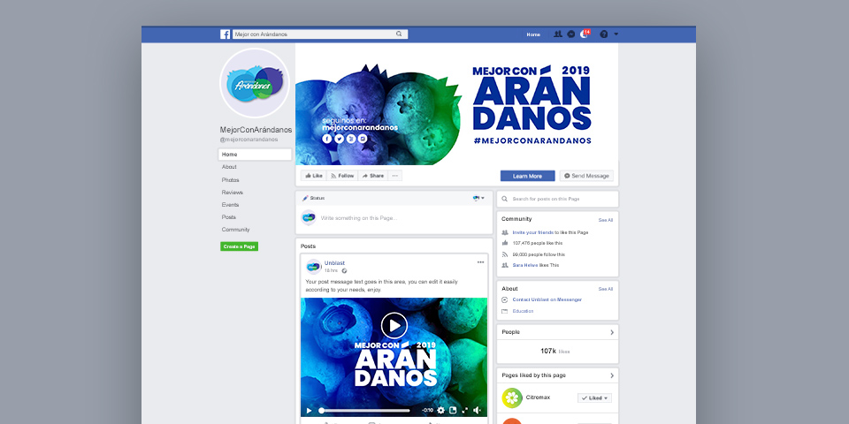The width and height of the screenshot is (849, 424).
Task: Click Instagram icon on the cover image
Action: (x=363, y=139)
